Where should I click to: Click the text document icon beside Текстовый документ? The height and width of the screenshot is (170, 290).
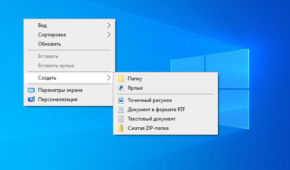pos(121,119)
